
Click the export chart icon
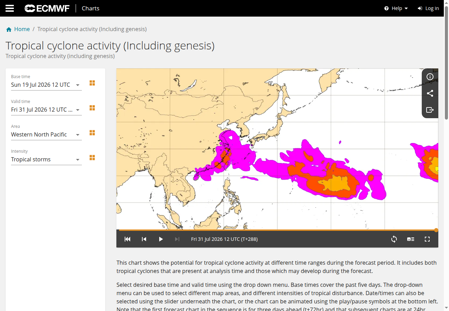[430, 110]
